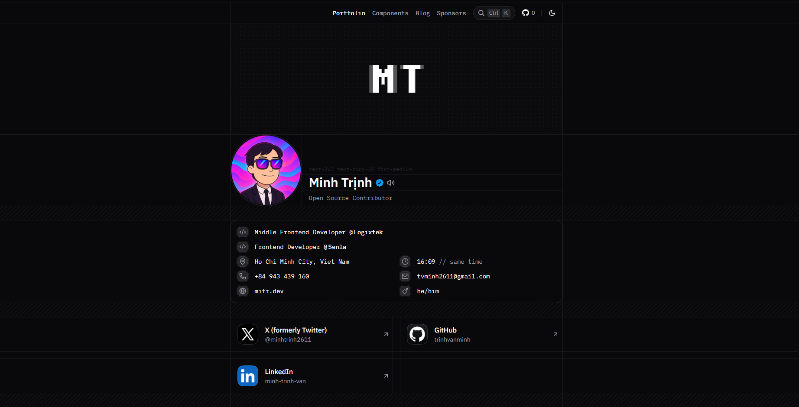Image resolution: width=799 pixels, height=407 pixels.
Task: Open GitHub repo from the octocat nav icon
Action: pos(525,13)
